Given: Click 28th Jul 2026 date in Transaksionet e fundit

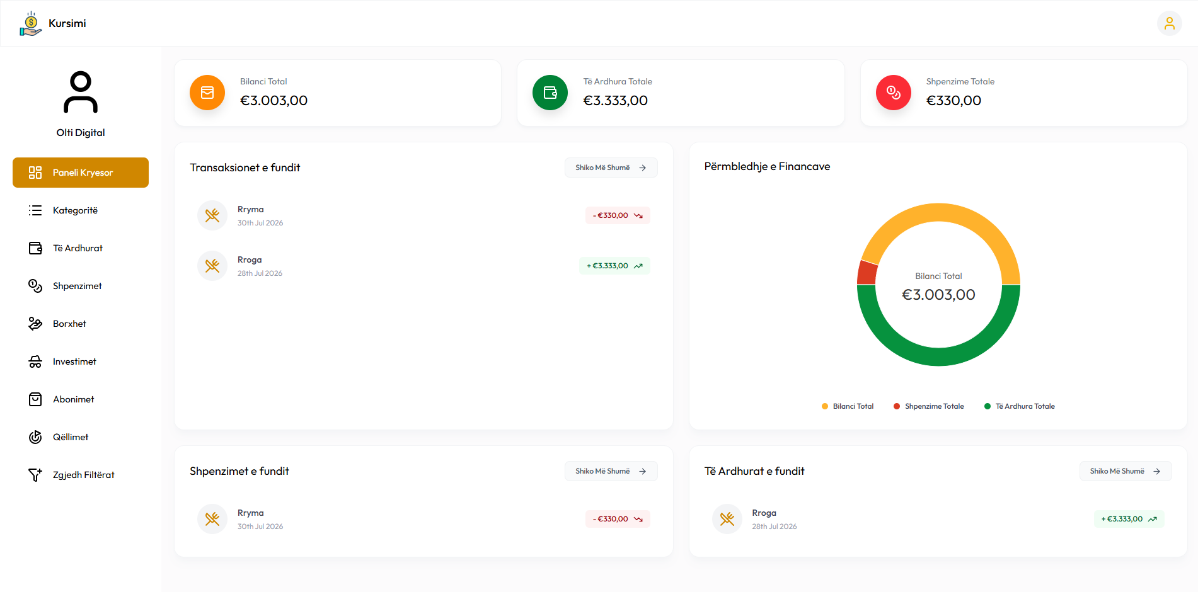Looking at the screenshot, I should pyautogui.click(x=260, y=273).
